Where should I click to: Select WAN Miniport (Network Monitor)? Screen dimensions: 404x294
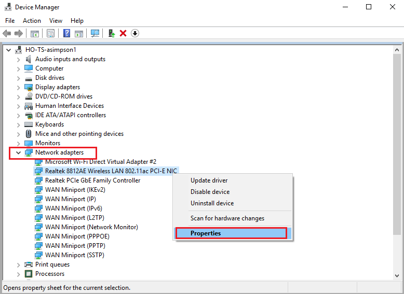(91, 227)
